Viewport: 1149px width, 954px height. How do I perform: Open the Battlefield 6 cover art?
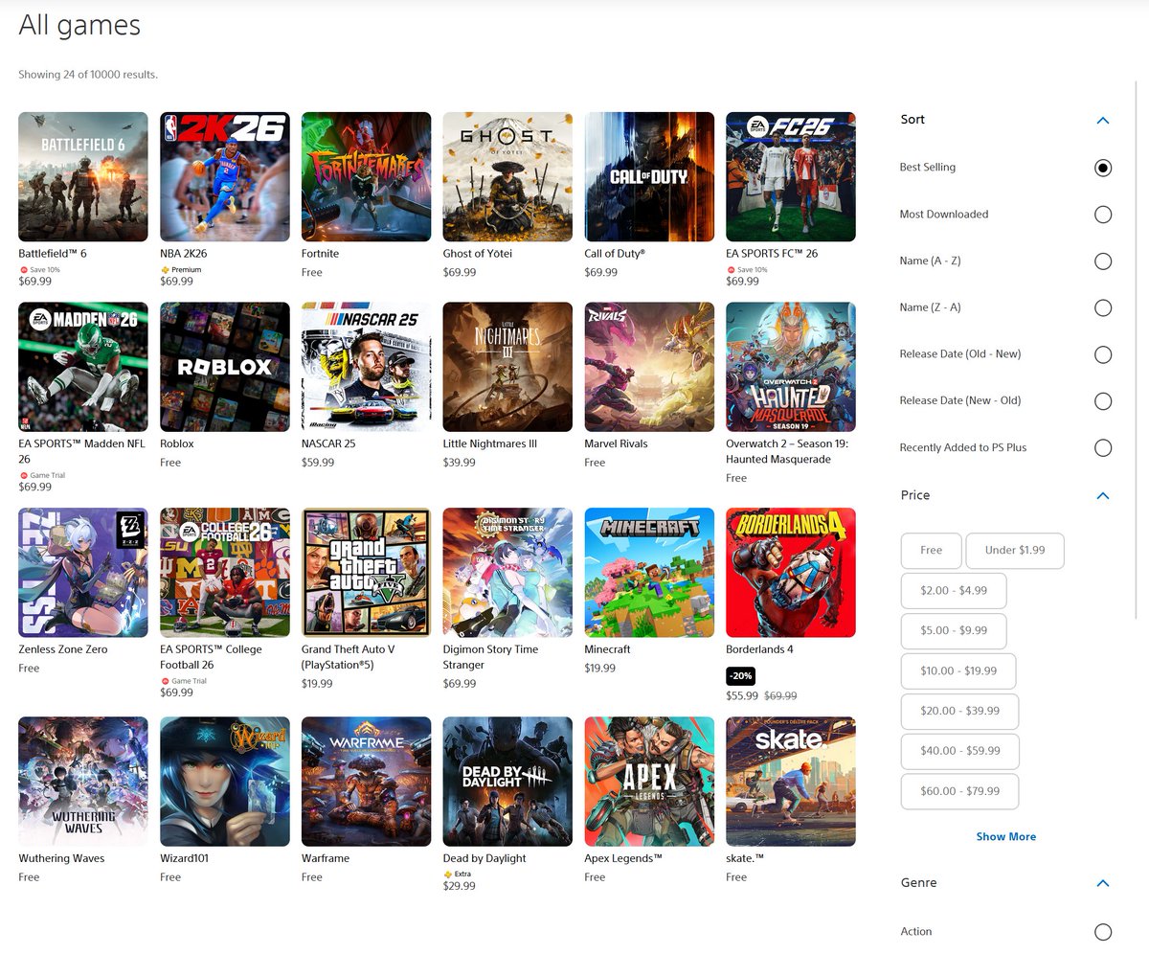pyautogui.click(x=83, y=176)
